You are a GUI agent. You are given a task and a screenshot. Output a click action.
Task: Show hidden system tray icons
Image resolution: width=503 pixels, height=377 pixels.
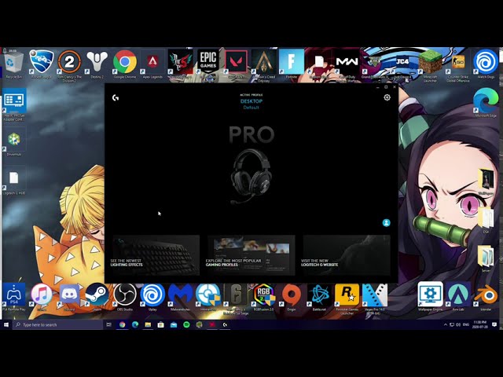(446, 324)
